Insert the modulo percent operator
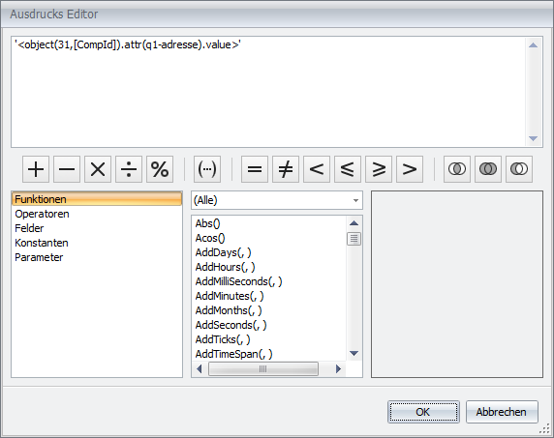 [160, 169]
